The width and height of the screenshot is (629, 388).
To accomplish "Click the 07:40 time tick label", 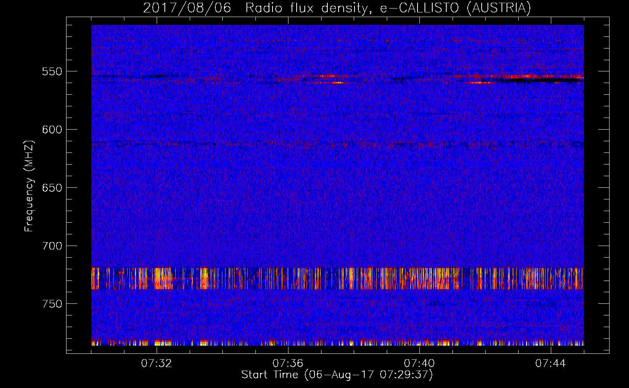I will (x=419, y=363).
